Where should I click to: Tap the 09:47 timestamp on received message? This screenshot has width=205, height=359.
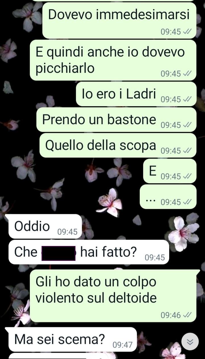(123, 345)
